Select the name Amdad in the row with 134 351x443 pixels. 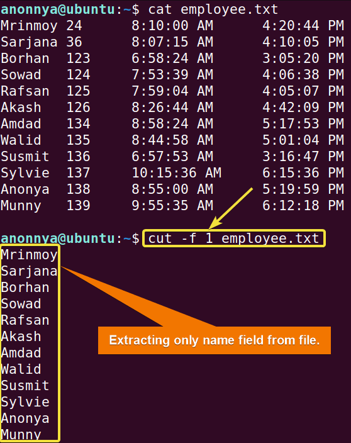(x=21, y=124)
